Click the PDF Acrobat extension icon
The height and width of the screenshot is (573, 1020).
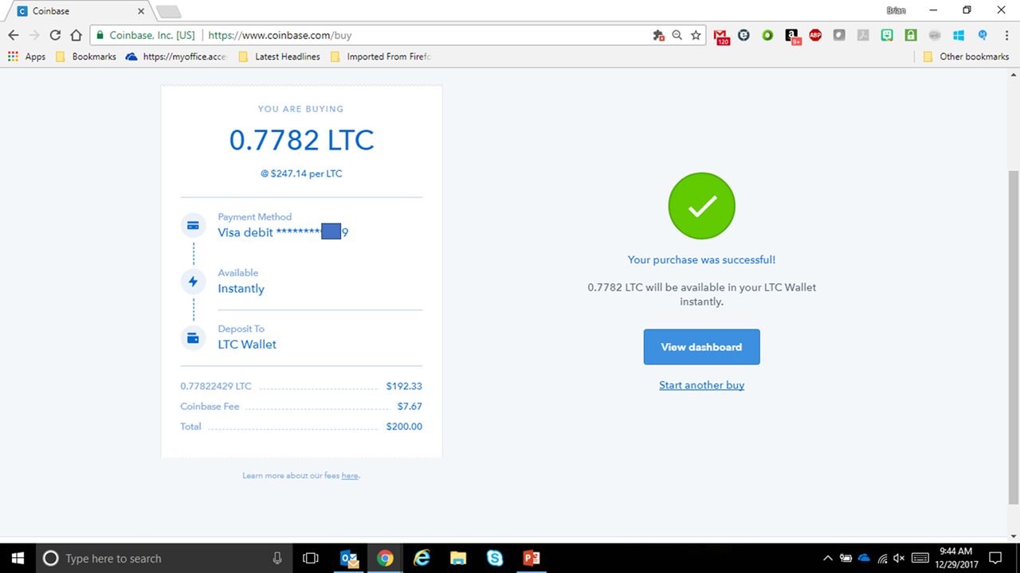tap(863, 35)
